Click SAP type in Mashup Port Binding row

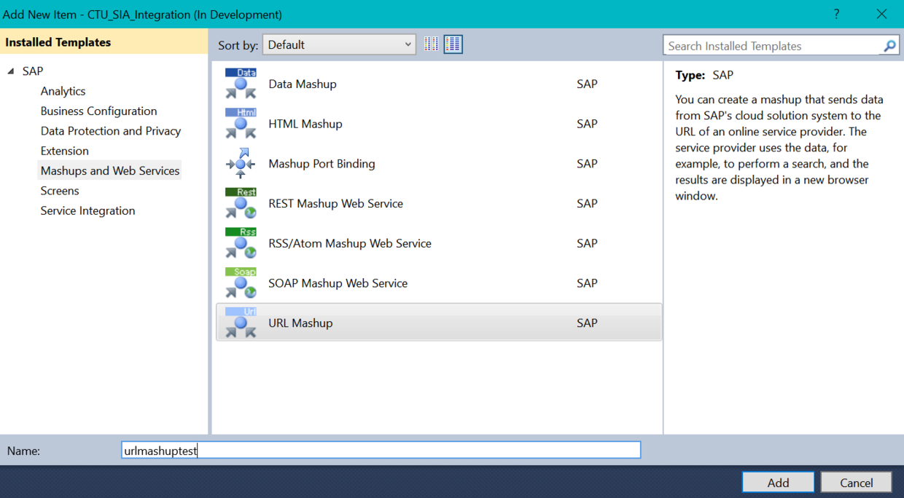click(587, 164)
